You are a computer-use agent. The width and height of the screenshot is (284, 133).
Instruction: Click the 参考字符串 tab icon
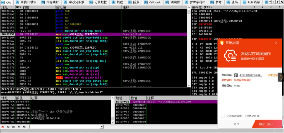coord(186,3)
